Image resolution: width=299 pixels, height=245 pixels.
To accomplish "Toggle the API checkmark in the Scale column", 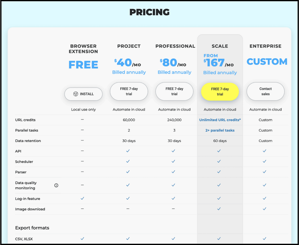I will tap(219, 151).
